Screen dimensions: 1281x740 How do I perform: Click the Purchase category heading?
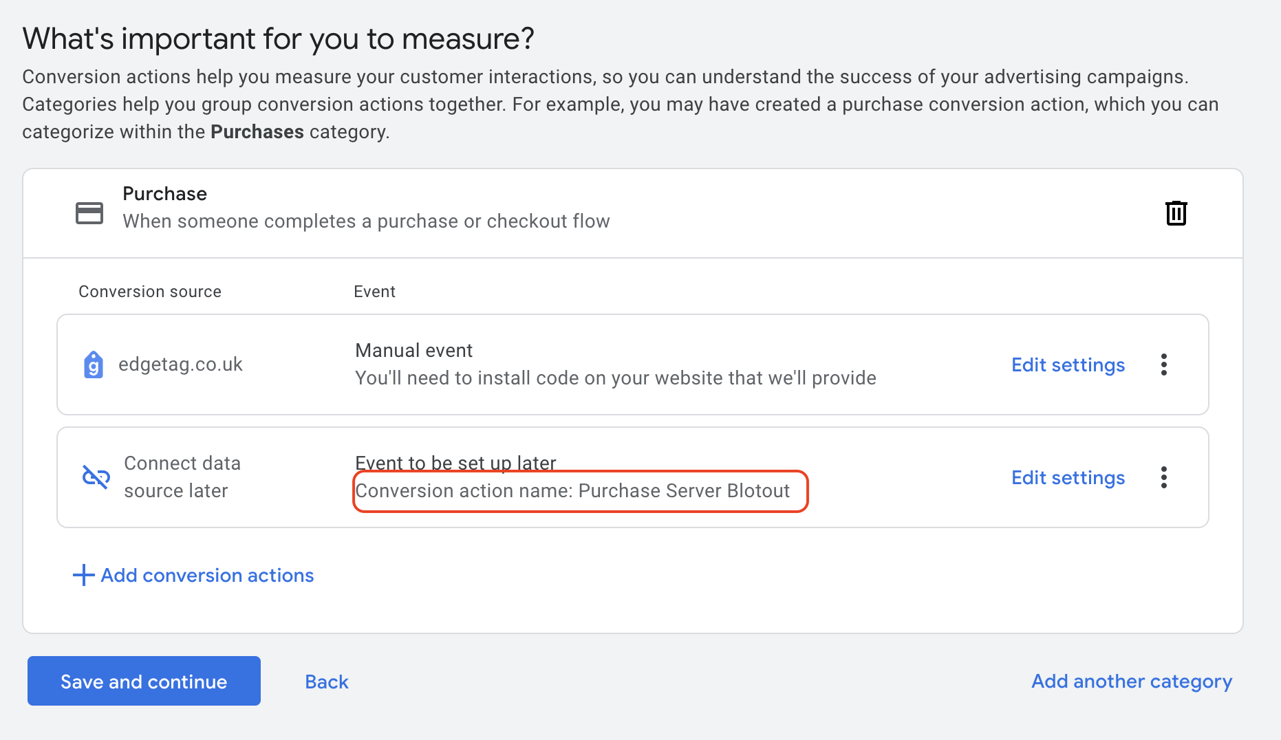(x=164, y=194)
